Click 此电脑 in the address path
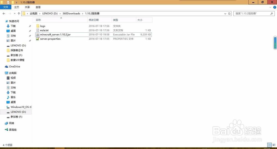This screenshot has height=149, width=277. pyautogui.click(x=34, y=13)
